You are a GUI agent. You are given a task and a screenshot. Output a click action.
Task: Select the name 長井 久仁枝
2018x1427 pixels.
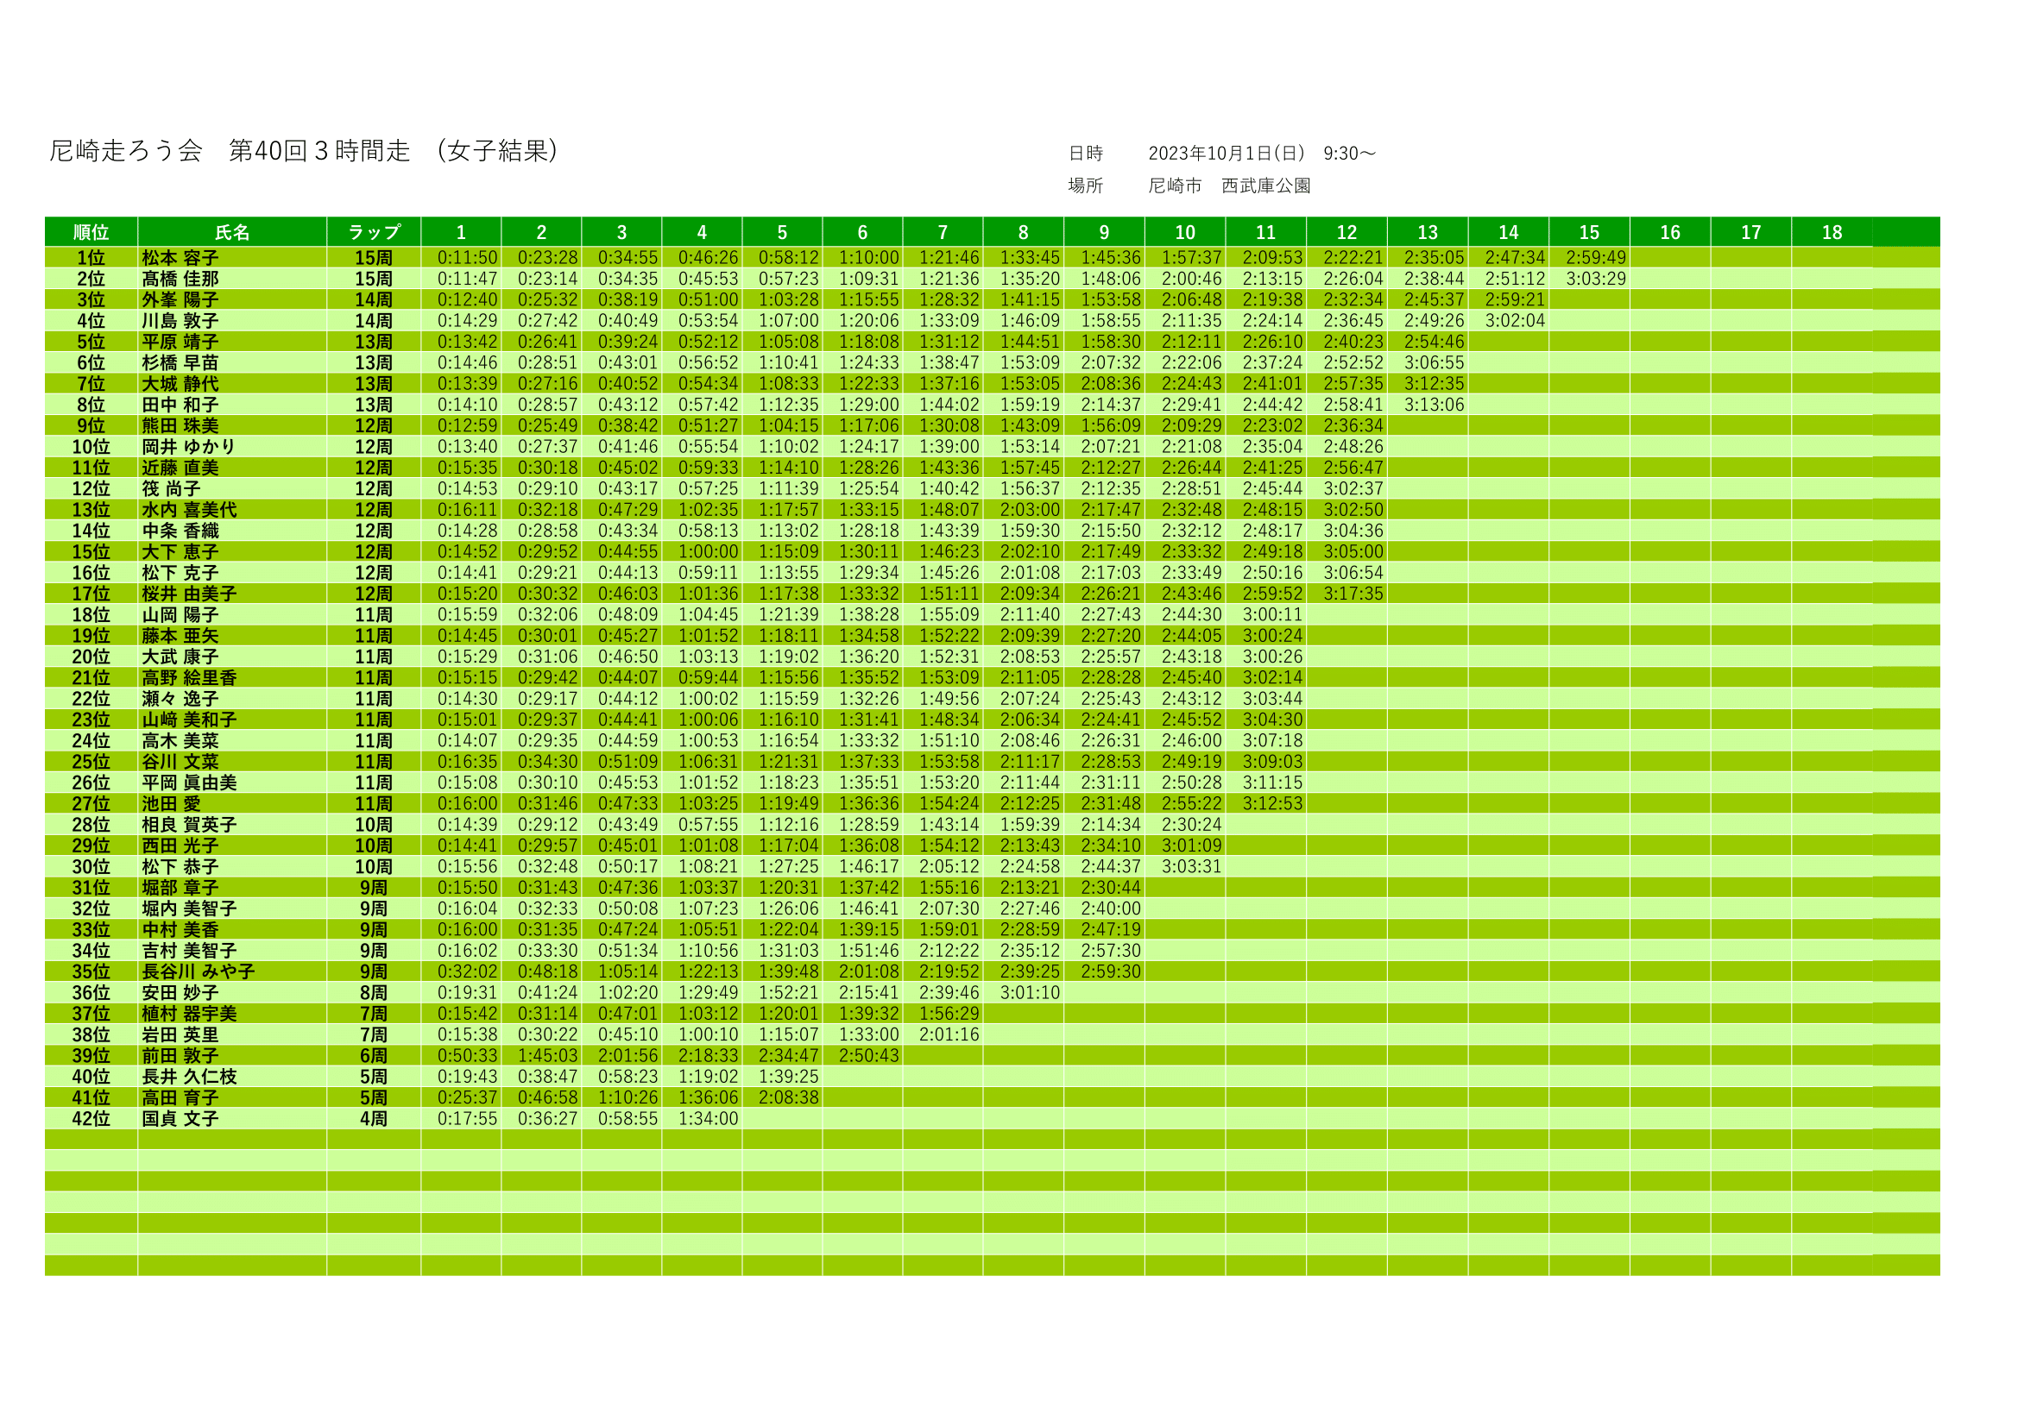coord(189,1077)
